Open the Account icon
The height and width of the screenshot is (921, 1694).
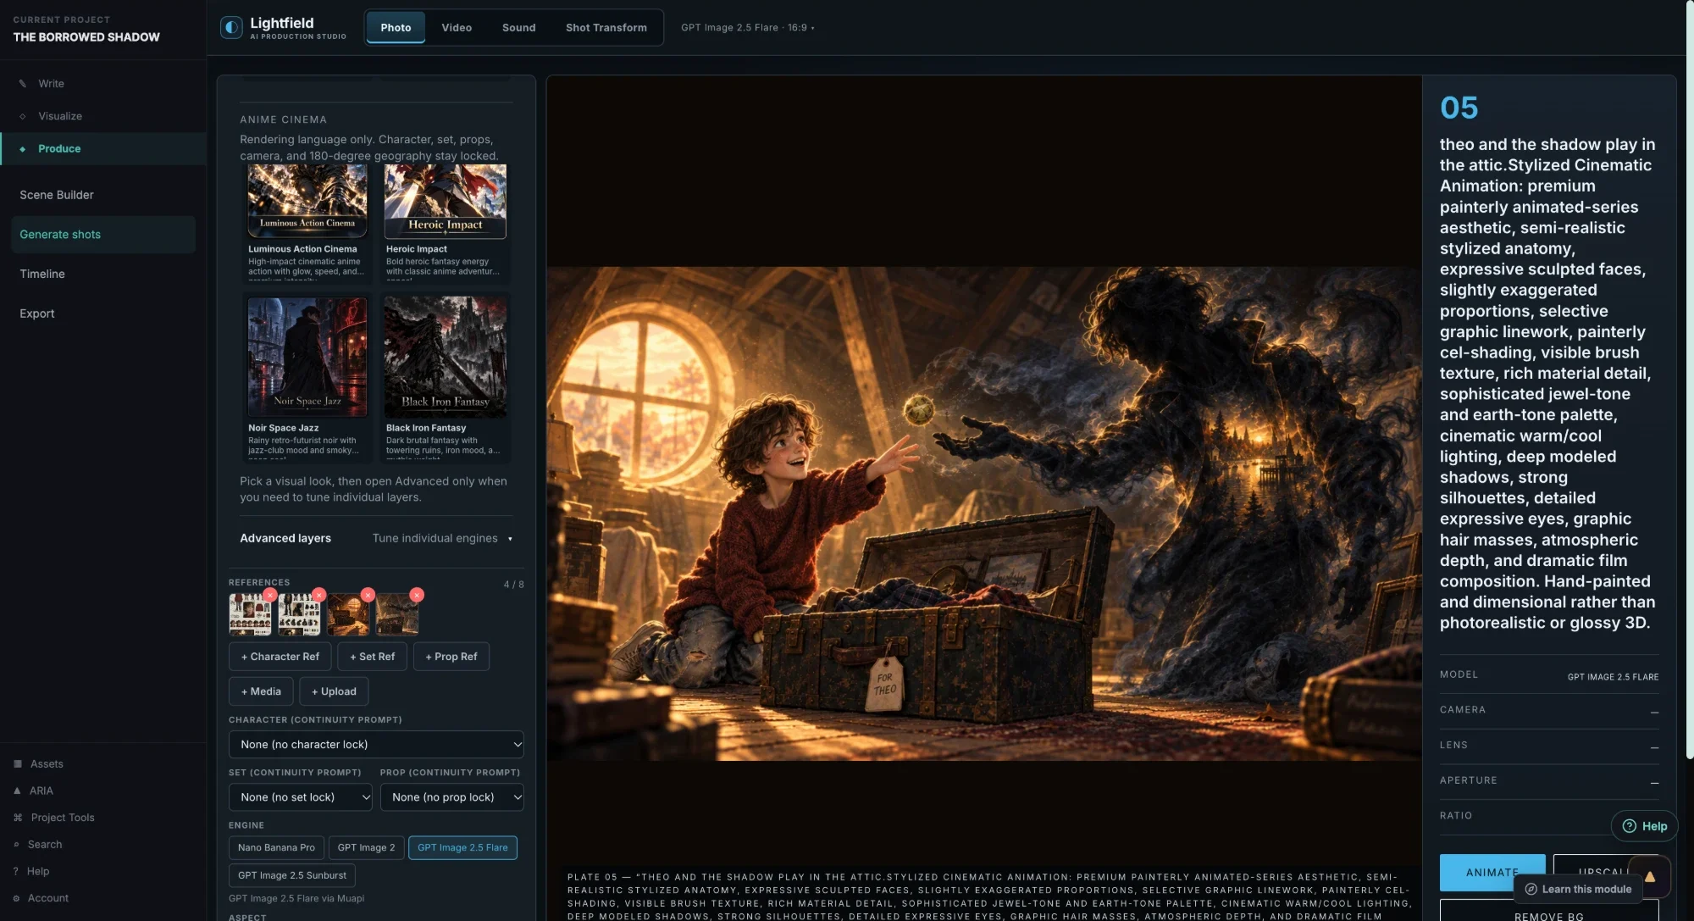pos(16,898)
